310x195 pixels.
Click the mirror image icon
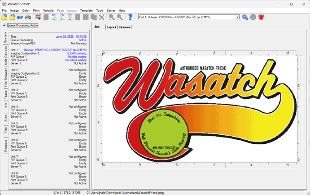tap(70, 17)
